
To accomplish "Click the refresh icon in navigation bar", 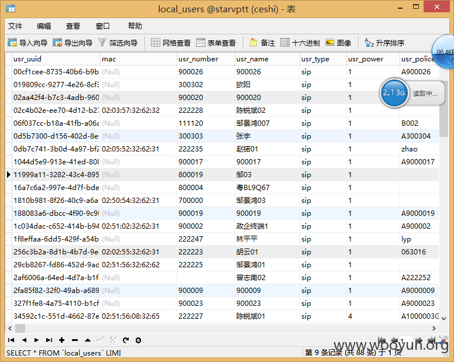I will pos(126,340).
